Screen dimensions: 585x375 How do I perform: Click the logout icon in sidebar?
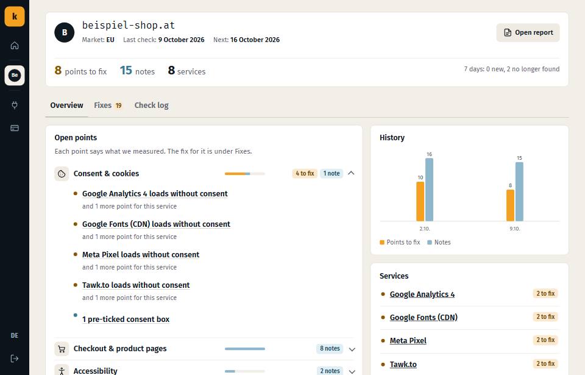[15, 359]
